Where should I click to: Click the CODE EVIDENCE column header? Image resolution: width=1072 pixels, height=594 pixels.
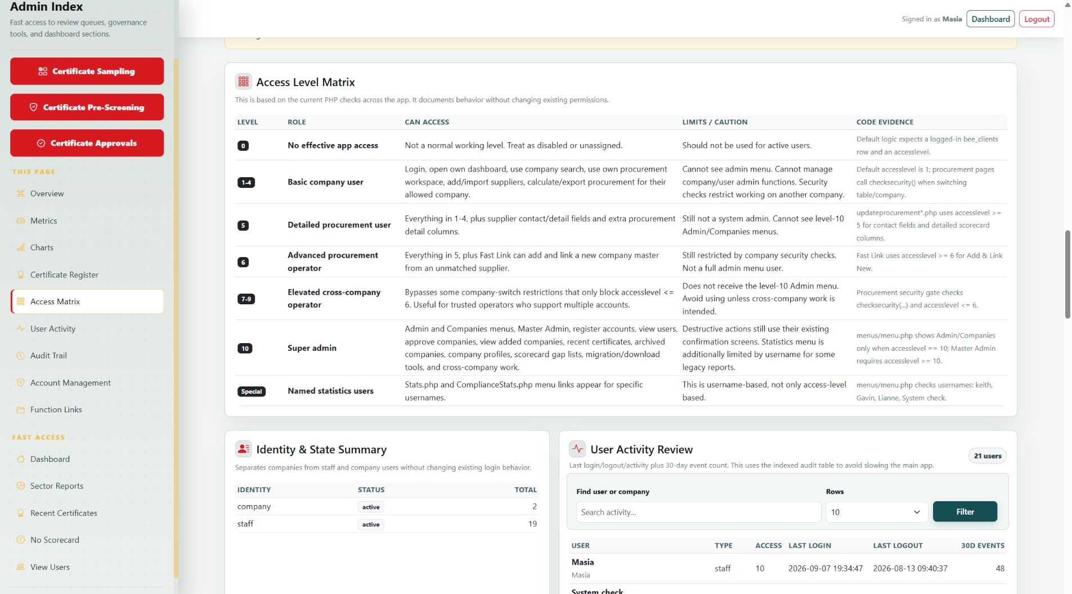[885, 121]
